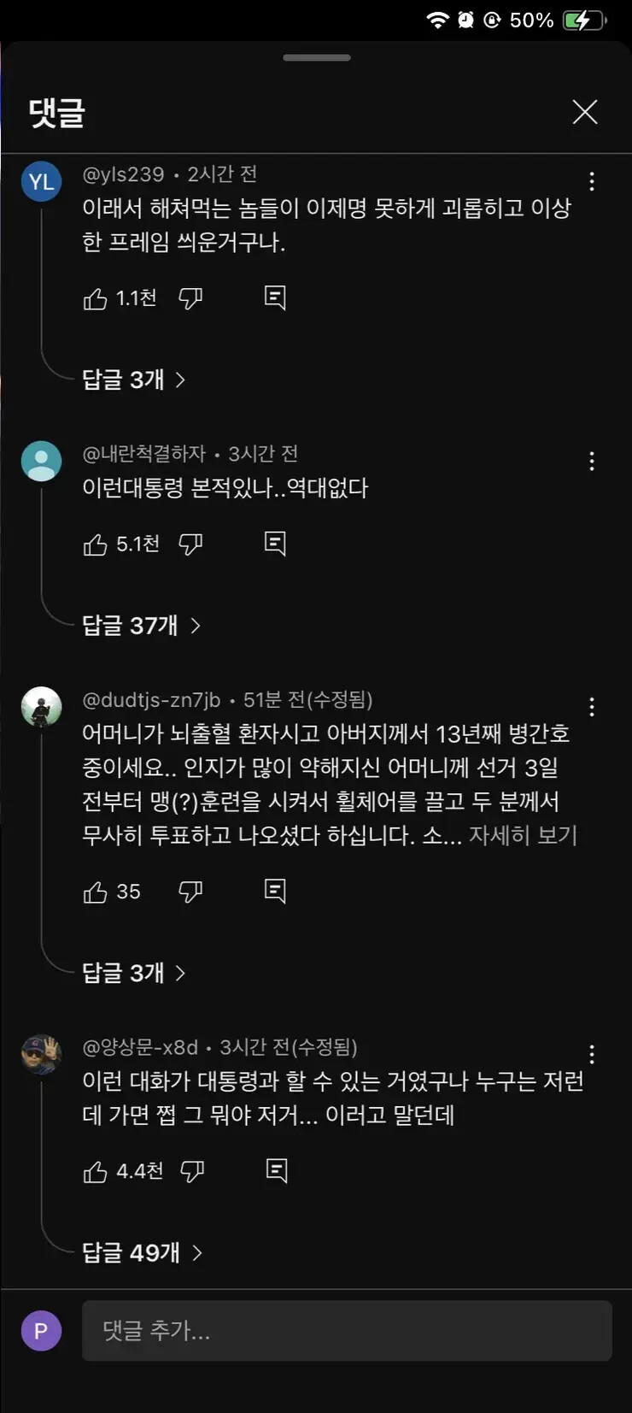Tap the sheet drag handle bar
The image size is (632, 1413).
[316, 58]
